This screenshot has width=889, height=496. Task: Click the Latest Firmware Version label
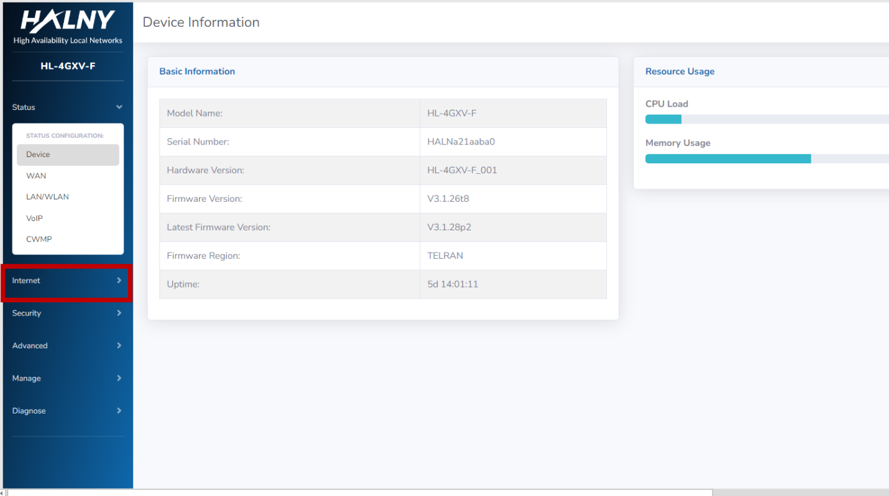coord(219,227)
